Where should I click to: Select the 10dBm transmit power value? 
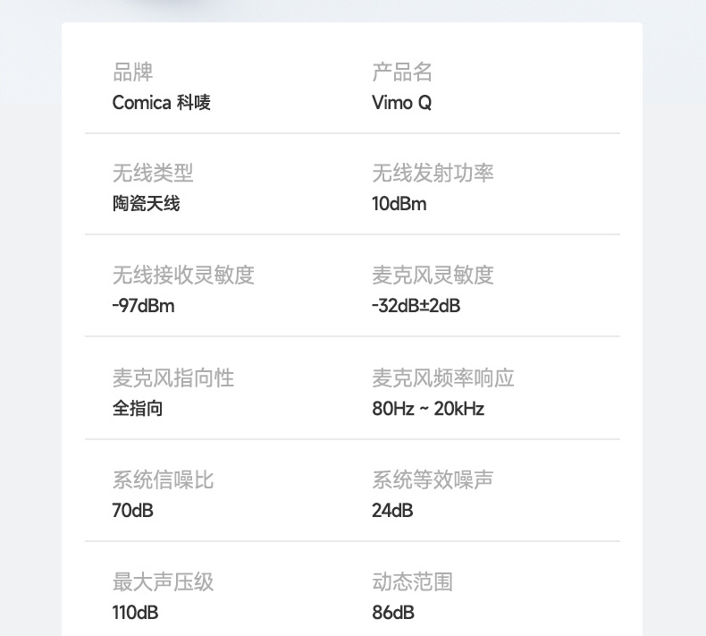pos(399,204)
